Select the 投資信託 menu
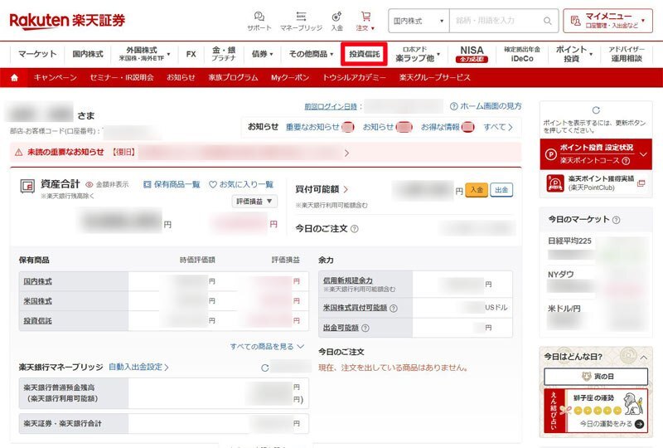 point(364,54)
